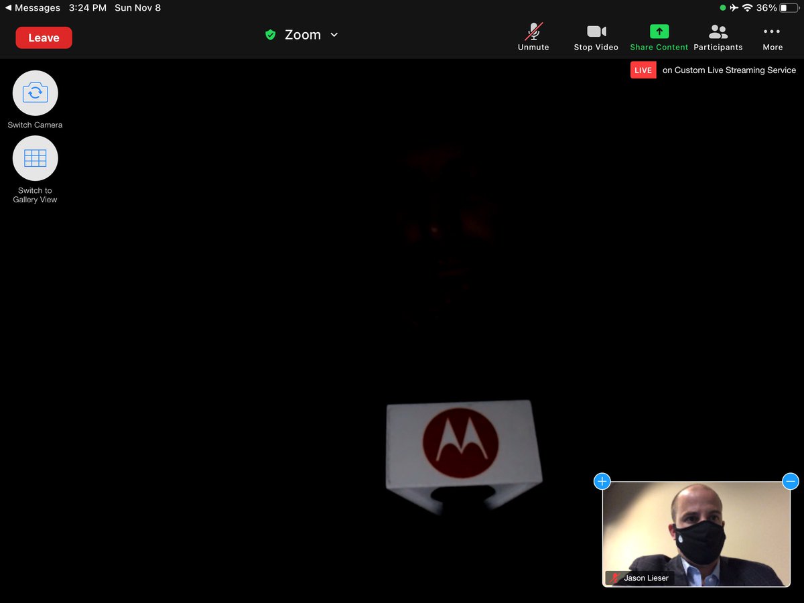Switch to Gallery View
This screenshot has height=603, width=804.
35,158
